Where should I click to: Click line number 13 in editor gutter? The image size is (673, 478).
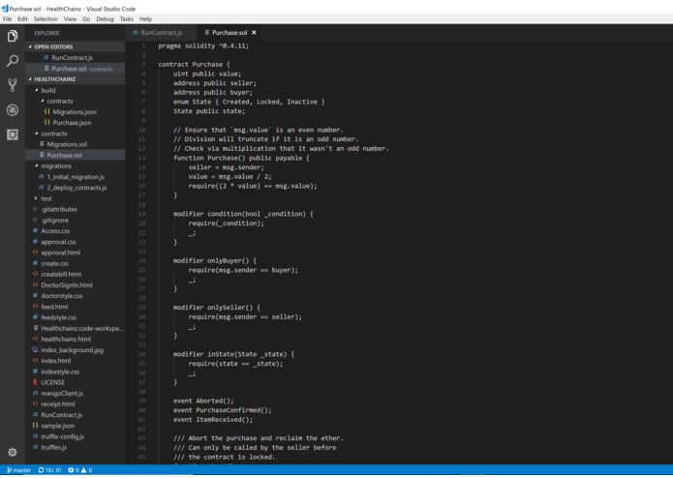(x=142, y=158)
